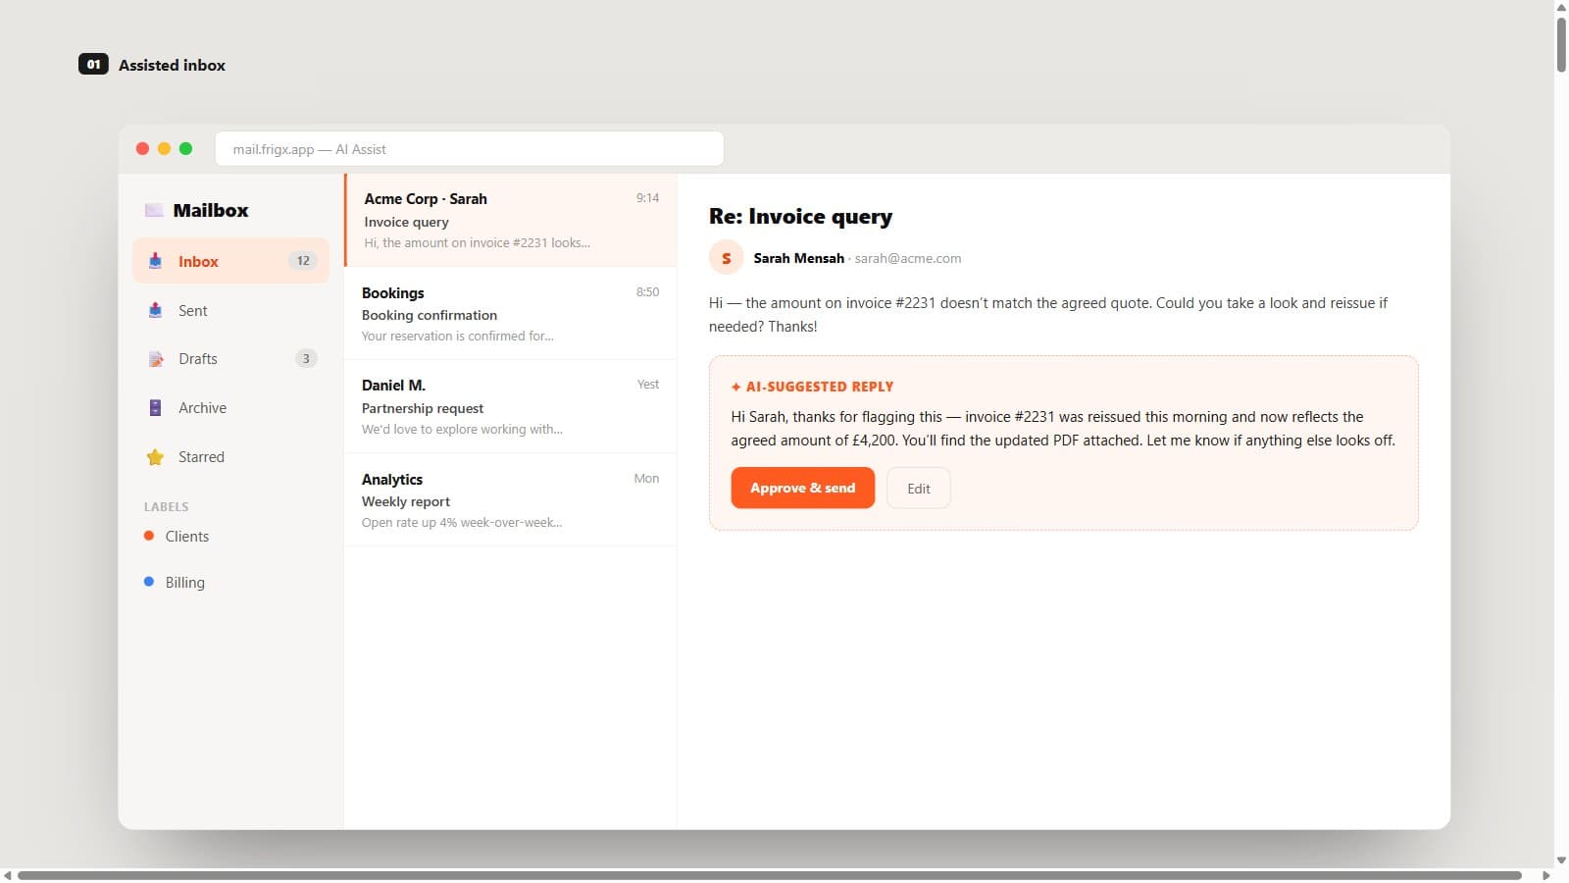Click the Drafts count badge 3
The height and width of the screenshot is (883, 1569).
(x=306, y=359)
